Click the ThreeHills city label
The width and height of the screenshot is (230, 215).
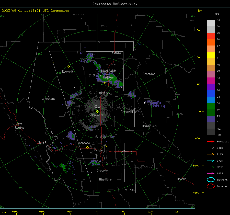point(129,112)
